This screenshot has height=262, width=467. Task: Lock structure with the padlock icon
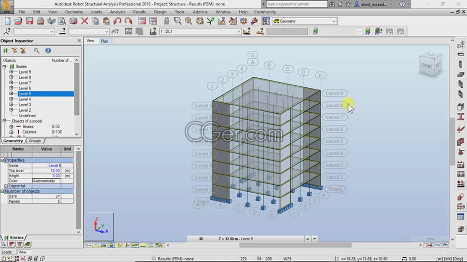[x=167, y=21]
